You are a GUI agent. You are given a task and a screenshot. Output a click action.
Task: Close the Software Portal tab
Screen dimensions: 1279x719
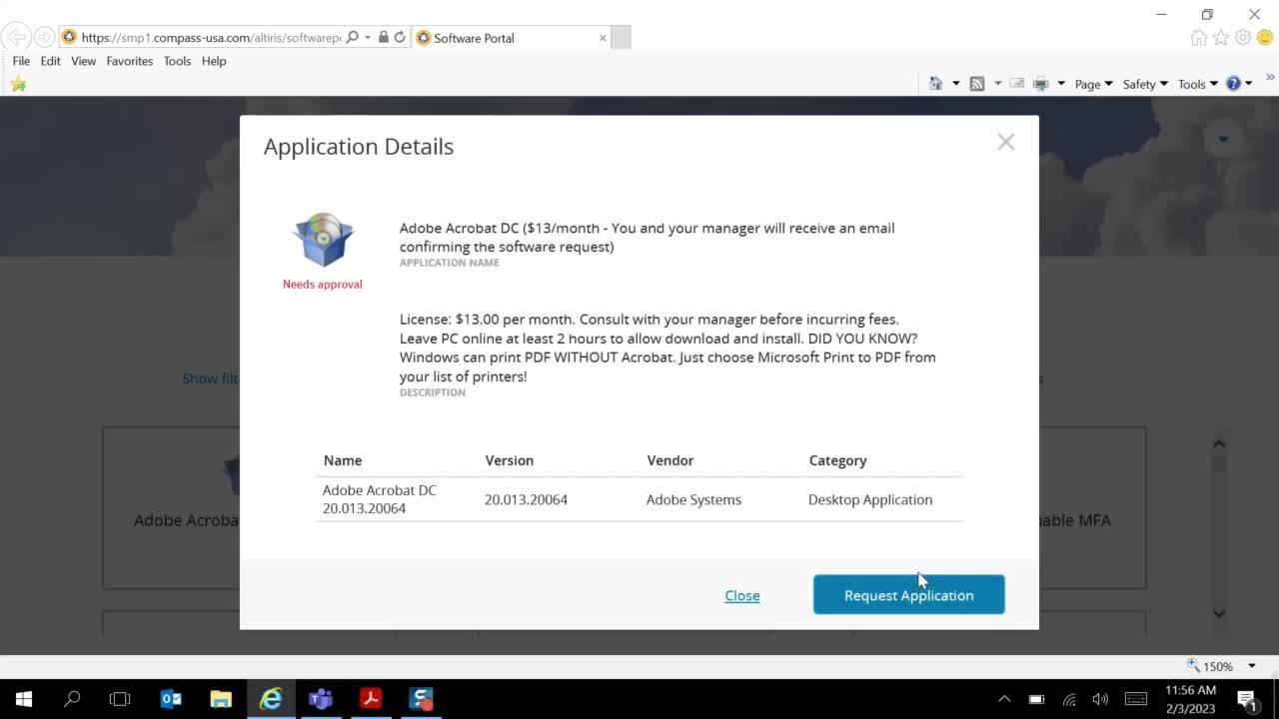click(x=603, y=38)
